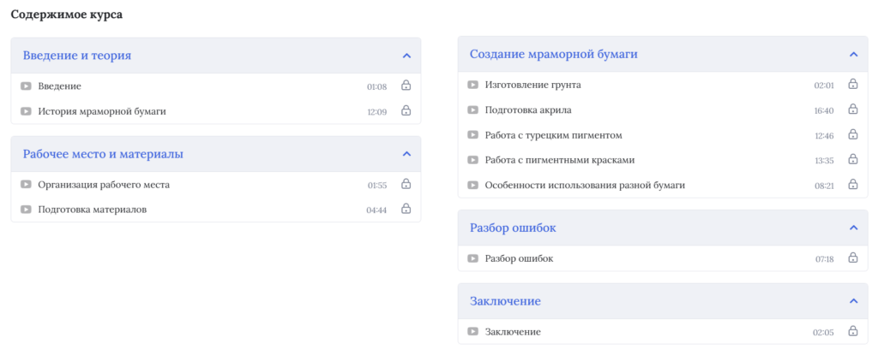This screenshot has height=355, width=878.
Task: Click the video icon beside Введение lesson
Action: [x=27, y=86]
